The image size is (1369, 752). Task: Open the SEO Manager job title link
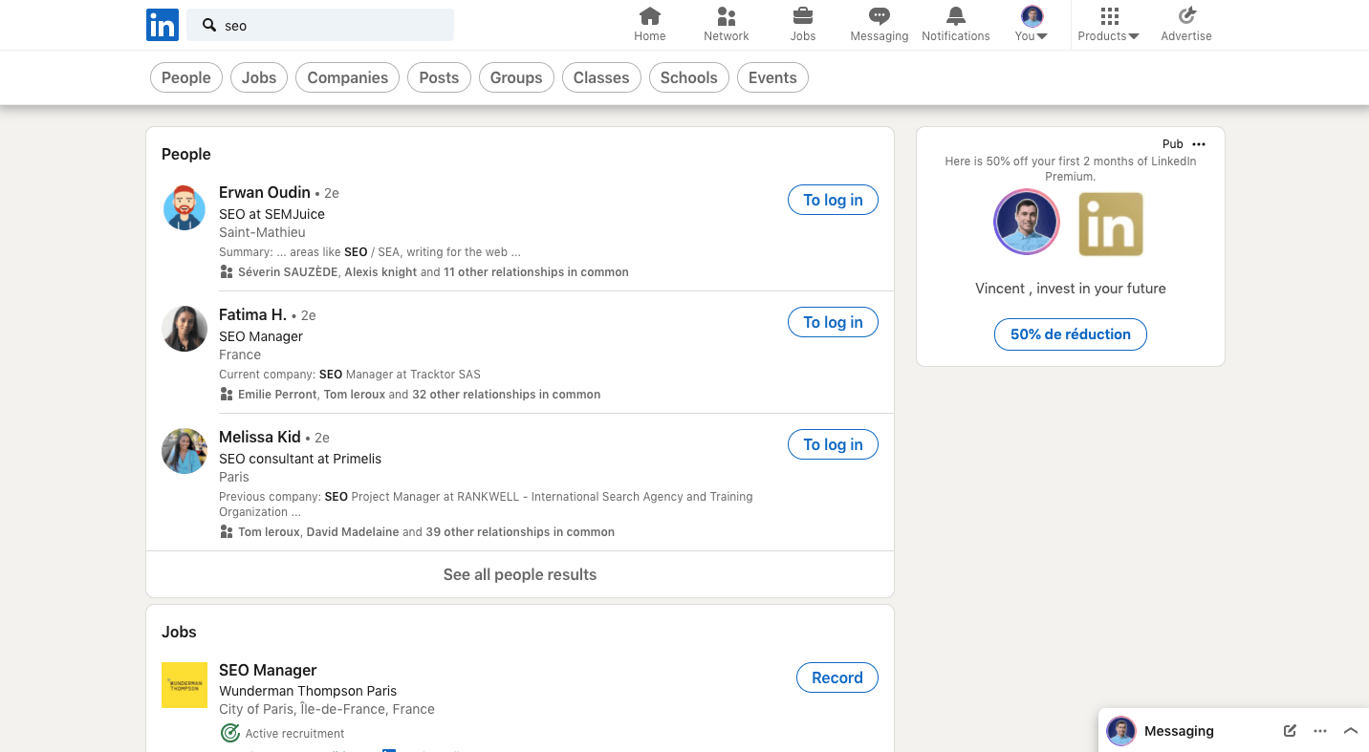pyautogui.click(x=268, y=670)
